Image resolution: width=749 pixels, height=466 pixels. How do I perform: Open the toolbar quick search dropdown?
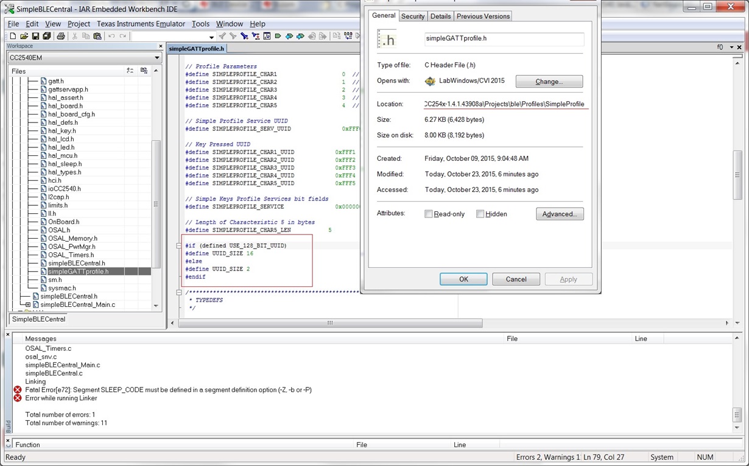tap(211, 37)
